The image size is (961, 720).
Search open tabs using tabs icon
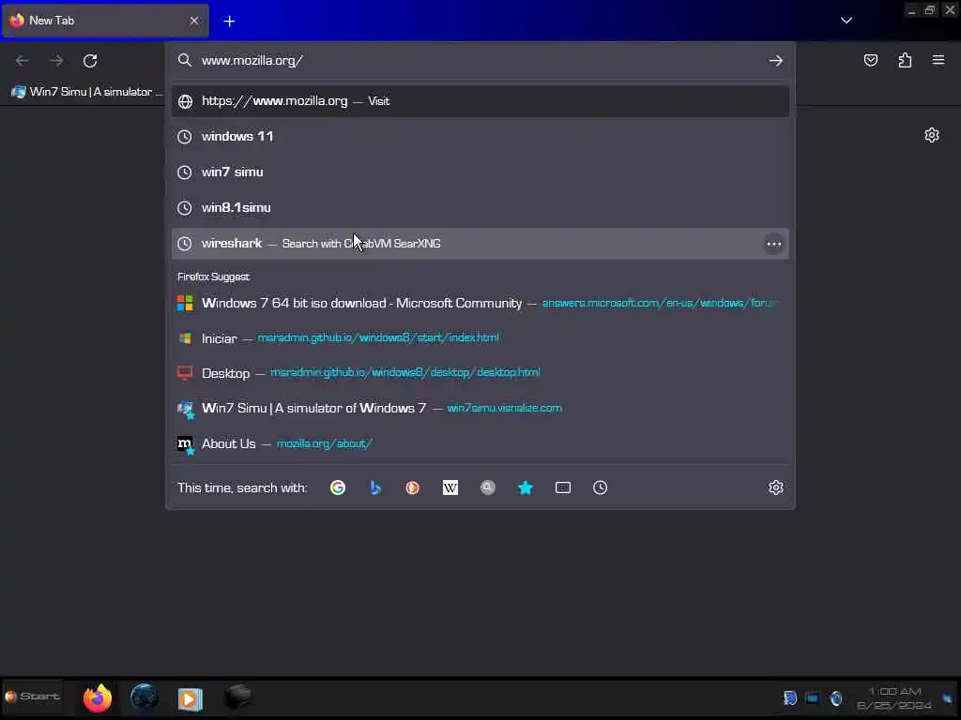point(563,487)
